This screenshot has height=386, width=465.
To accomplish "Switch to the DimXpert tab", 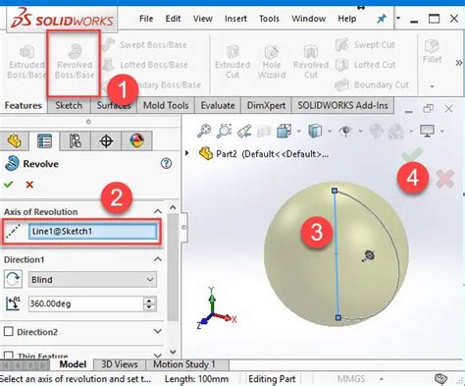I will coord(266,105).
